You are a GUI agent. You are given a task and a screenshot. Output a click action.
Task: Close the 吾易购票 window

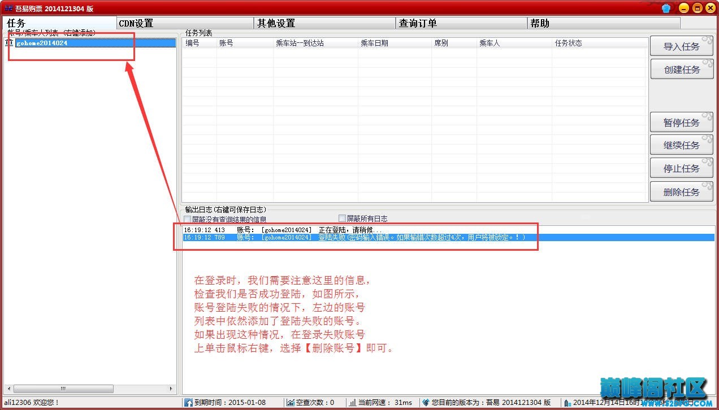(x=710, y=8)
